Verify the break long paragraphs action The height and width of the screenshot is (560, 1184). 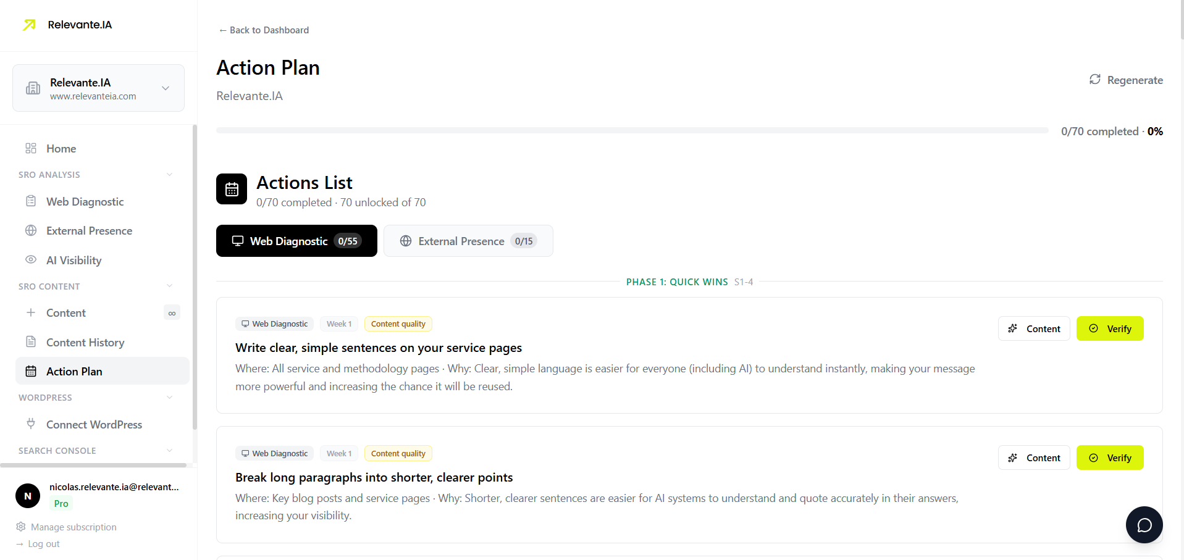coord(1109,458)
